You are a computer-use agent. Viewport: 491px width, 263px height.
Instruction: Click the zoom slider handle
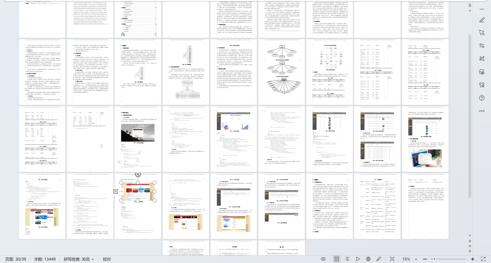click(434, 259)
